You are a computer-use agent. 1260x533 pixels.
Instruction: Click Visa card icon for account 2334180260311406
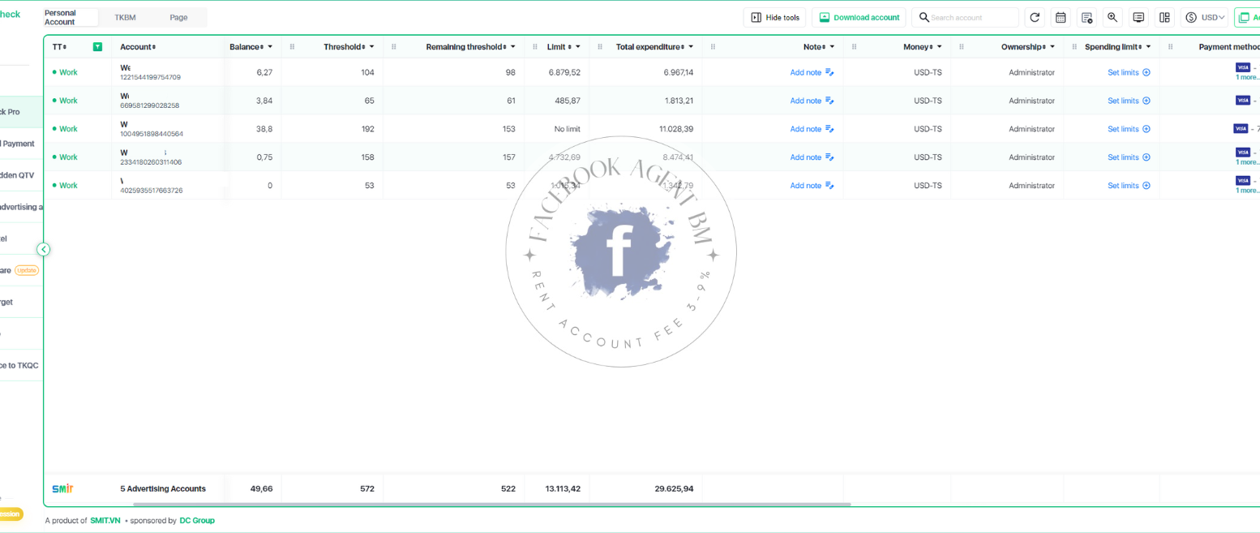[x=1243, y=152]
